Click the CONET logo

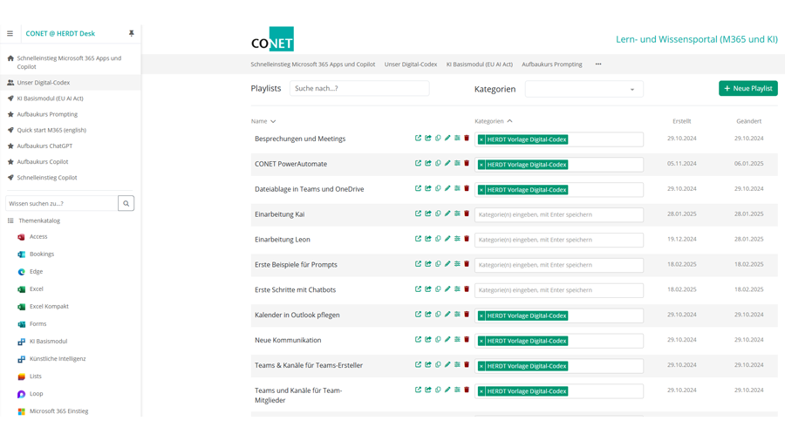click(x=272, y=39)
